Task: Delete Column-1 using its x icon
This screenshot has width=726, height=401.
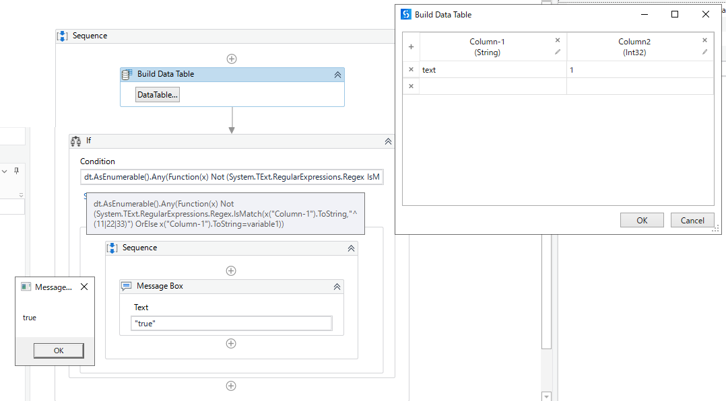Action: [x=558, y=40]
